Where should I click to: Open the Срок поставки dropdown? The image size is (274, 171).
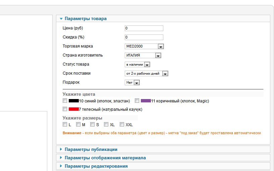click(165, 74)
